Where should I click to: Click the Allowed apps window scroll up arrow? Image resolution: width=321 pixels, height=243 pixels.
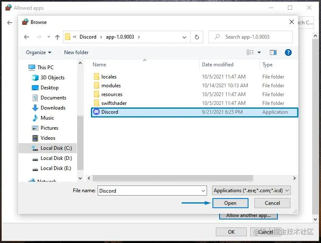[315, 36]
